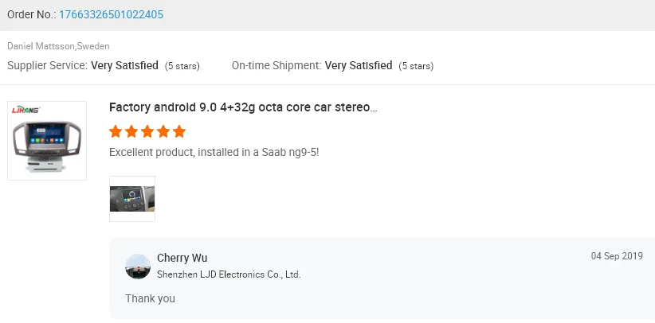Viewport: 655px width, 323px height.
Task: Click On-time Shipment Very Satisfied rating
Action: pyautogui.click(x=359, y=65)
